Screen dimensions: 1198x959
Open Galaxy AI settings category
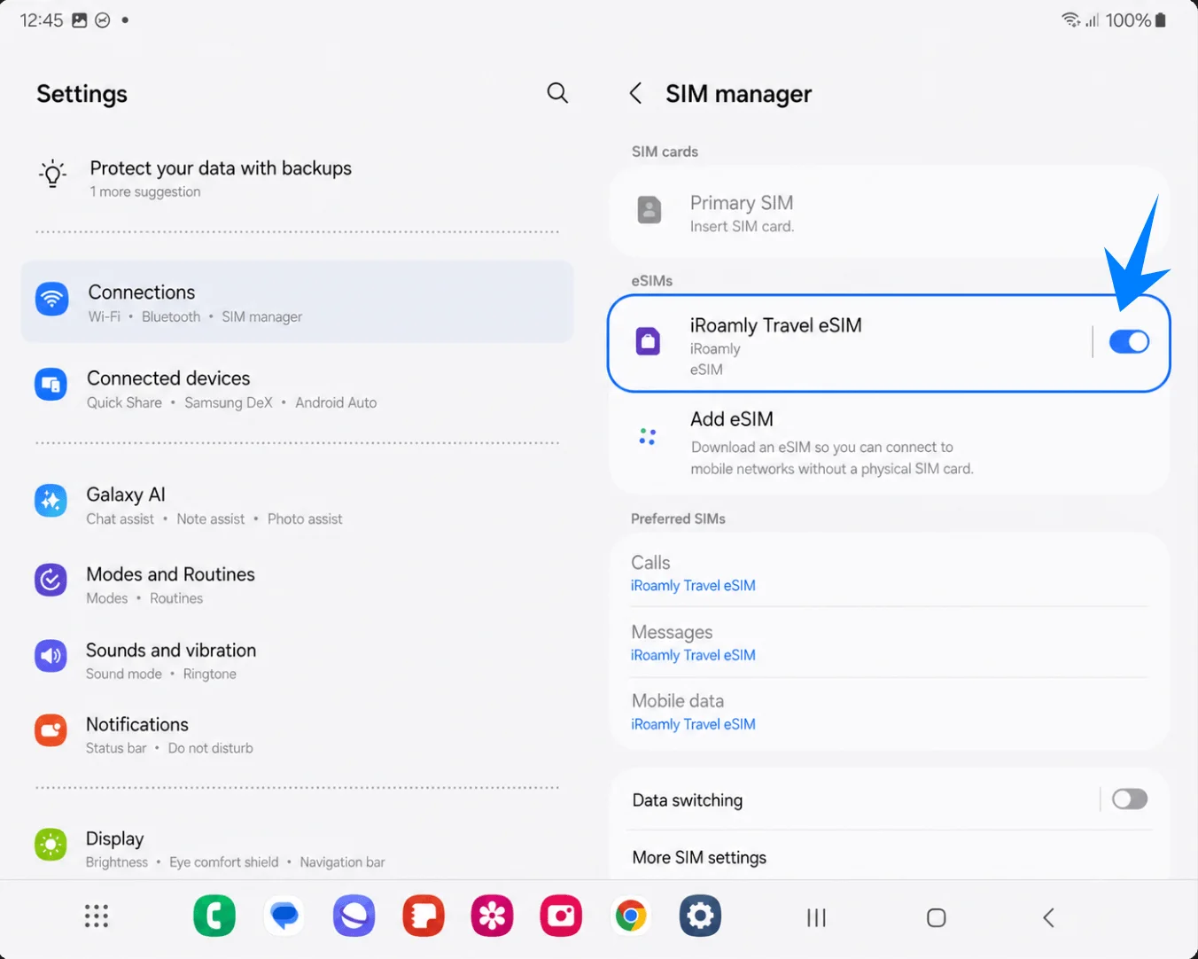tap(297, 505)
